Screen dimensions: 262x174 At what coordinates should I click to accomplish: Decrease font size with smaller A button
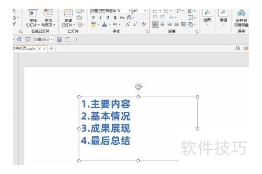[x=135, y=24]
